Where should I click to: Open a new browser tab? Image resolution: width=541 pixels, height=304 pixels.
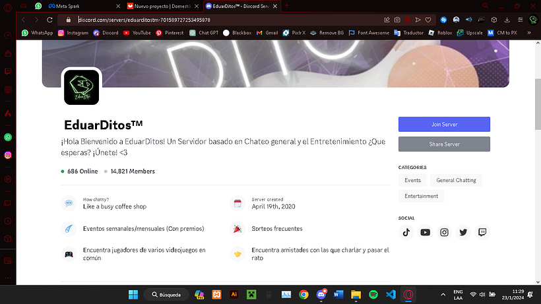pyautogui.click(x=287, y=6)
